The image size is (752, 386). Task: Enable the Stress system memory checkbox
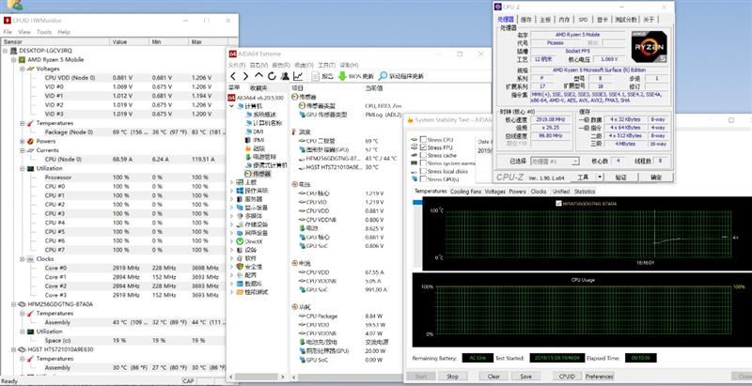point(423,163)
